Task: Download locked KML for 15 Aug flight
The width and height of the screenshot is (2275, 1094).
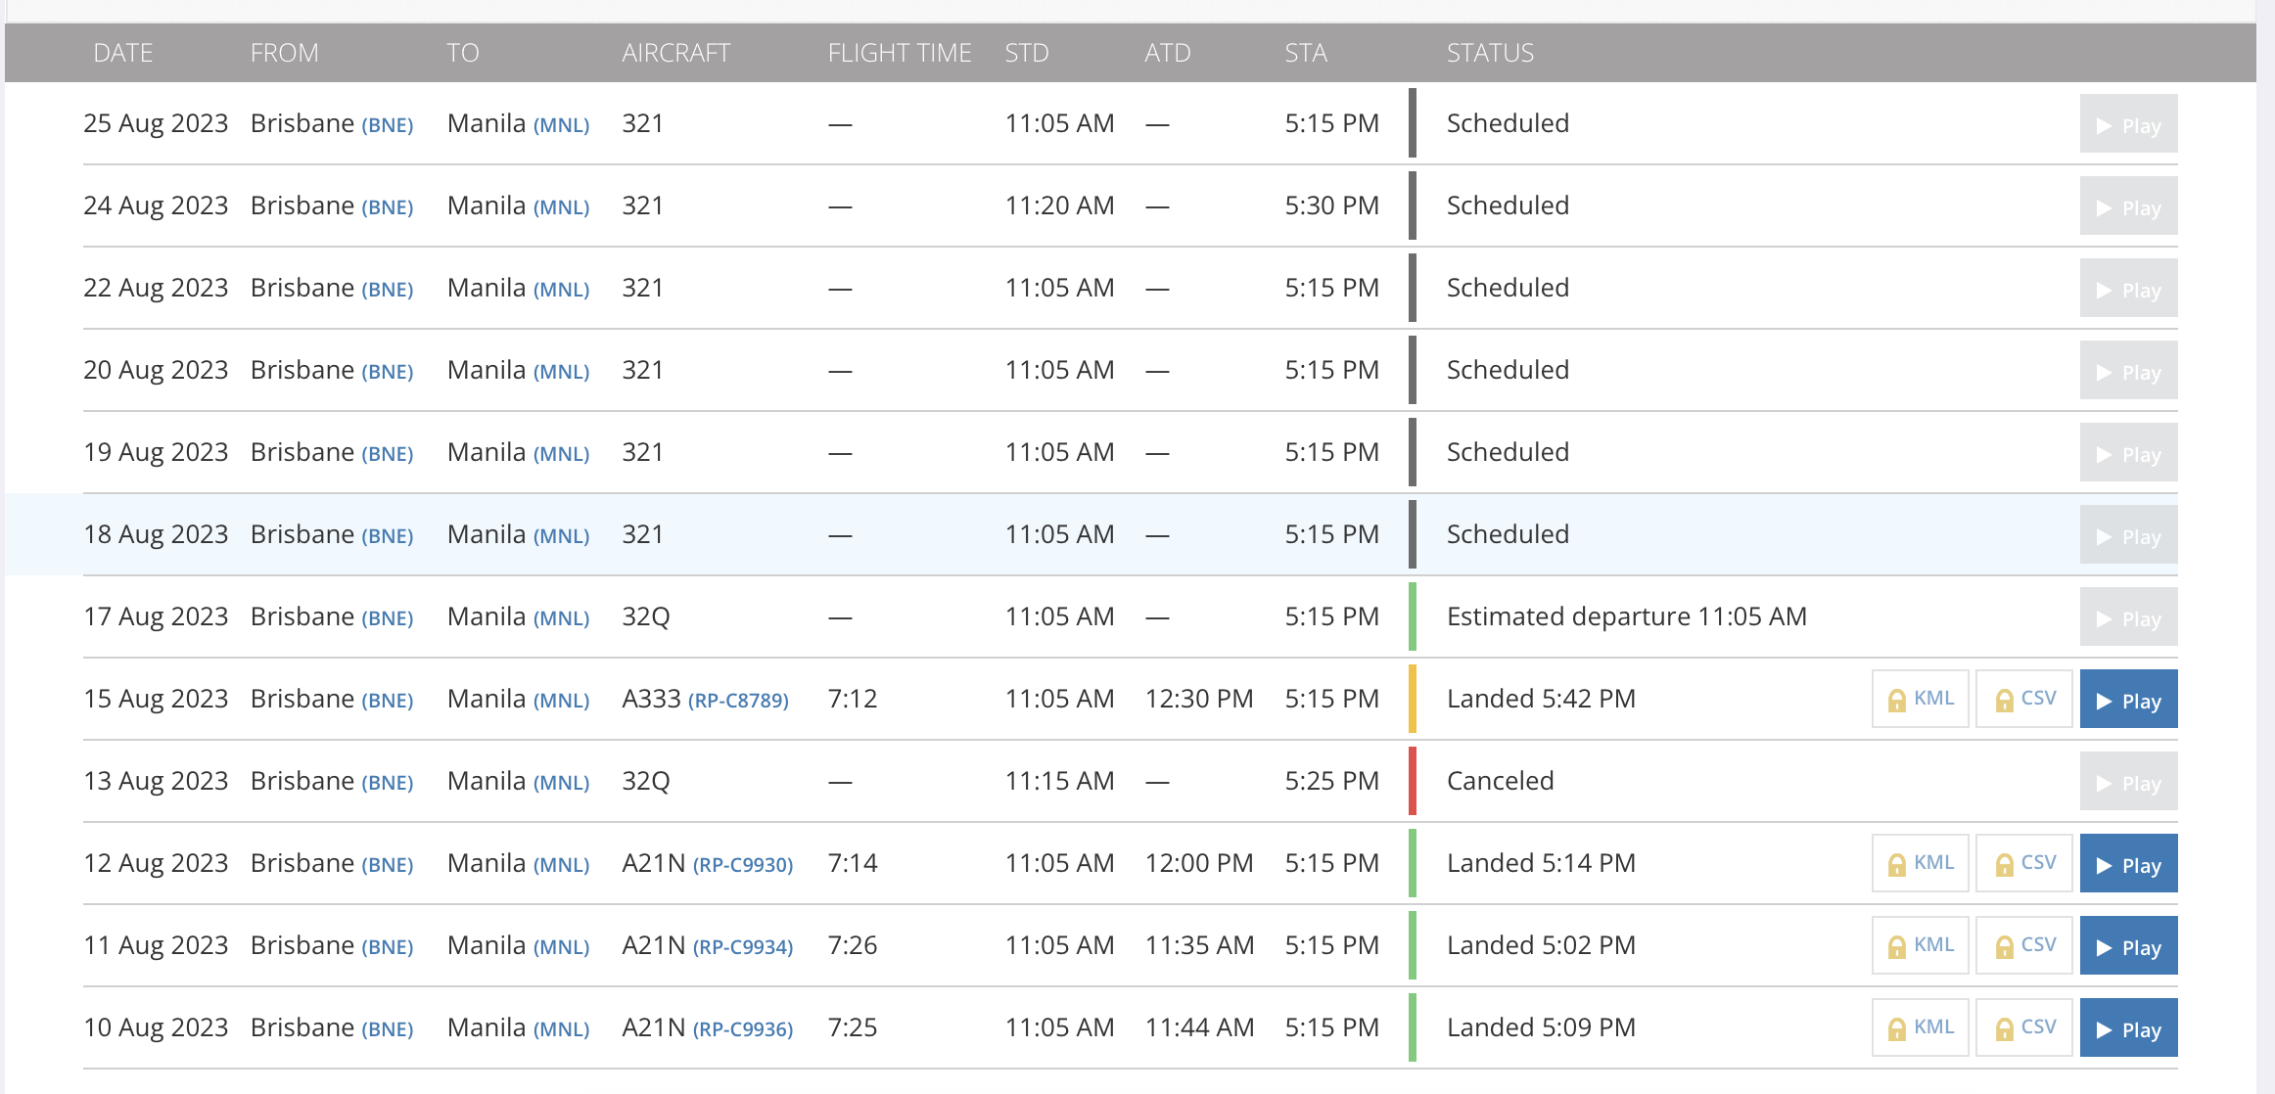Action: point(1920,700)
